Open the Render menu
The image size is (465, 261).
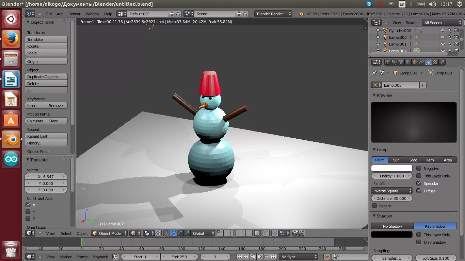coord(74,14)
